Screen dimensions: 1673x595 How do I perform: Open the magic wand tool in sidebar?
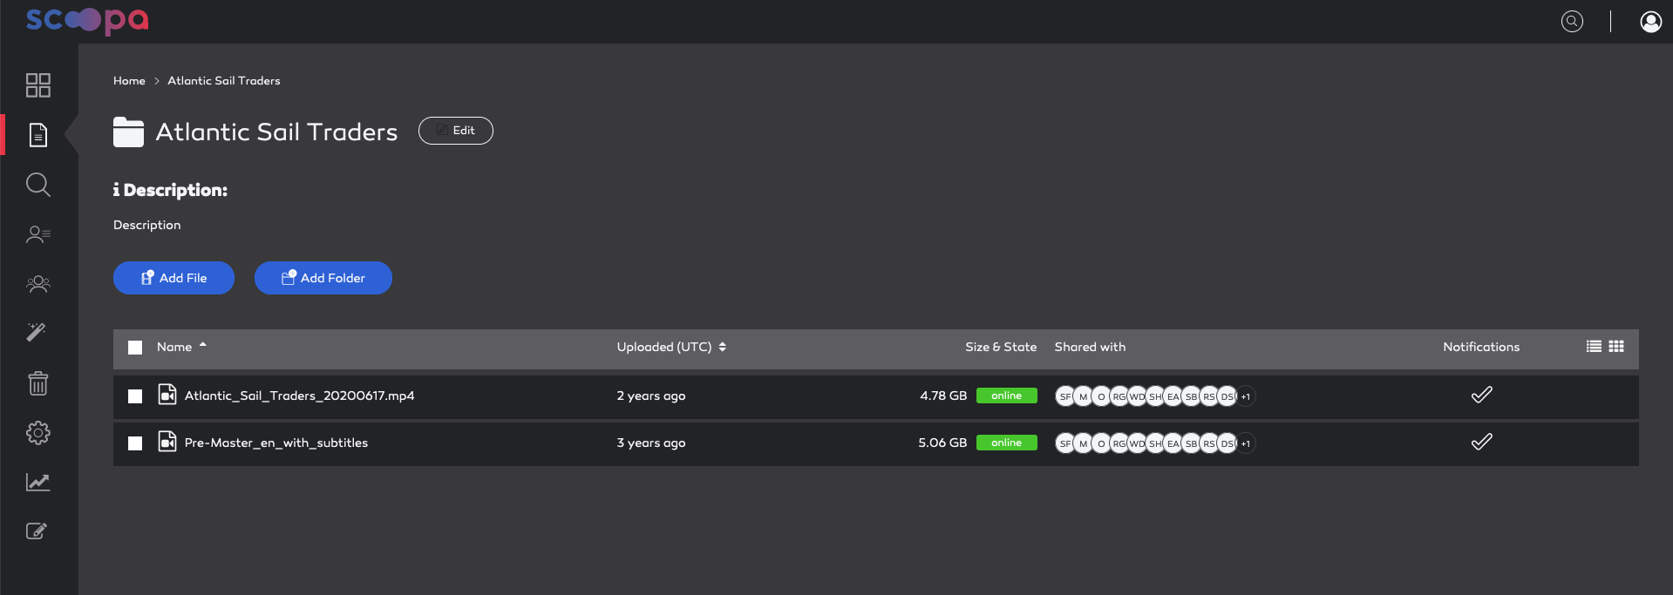[x=37, y=332]
